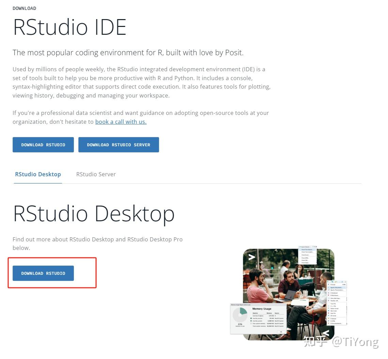Click the 21% memory usage donut chart

coord(240,314)
